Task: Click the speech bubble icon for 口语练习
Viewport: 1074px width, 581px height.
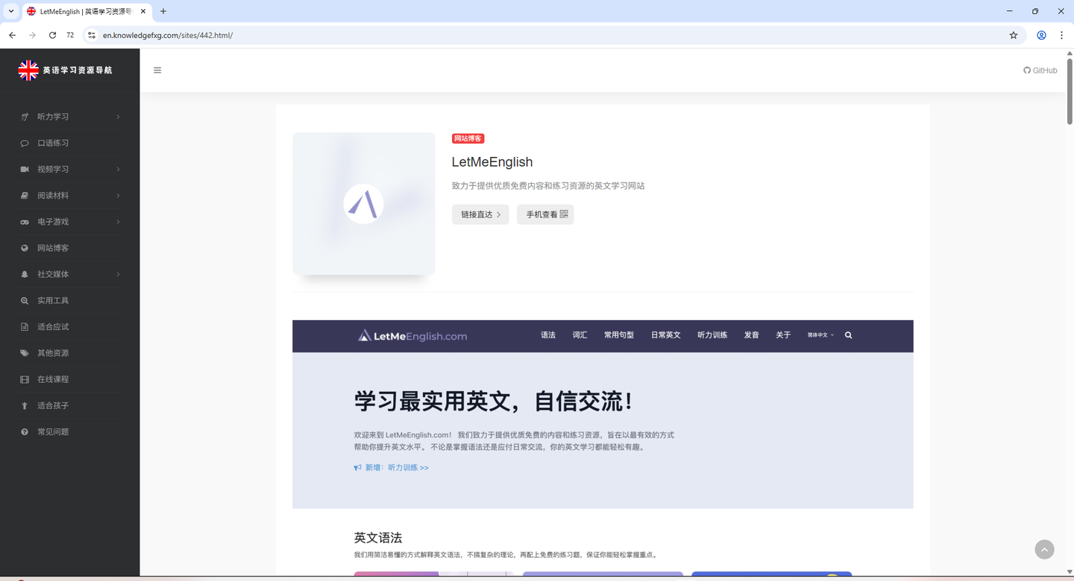Action: [x=25, y=143]
